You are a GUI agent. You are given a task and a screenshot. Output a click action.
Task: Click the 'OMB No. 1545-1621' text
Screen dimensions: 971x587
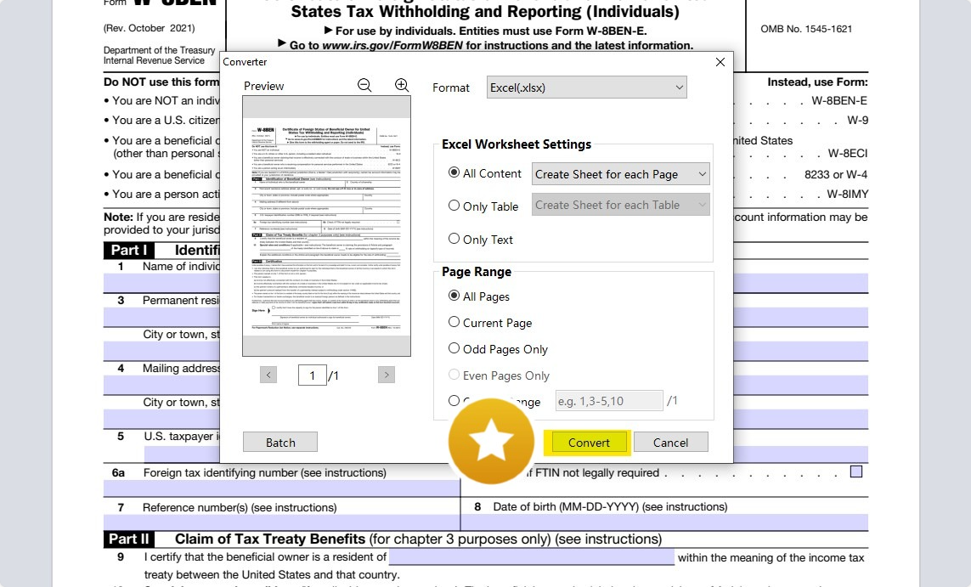(x=806, y=29)
